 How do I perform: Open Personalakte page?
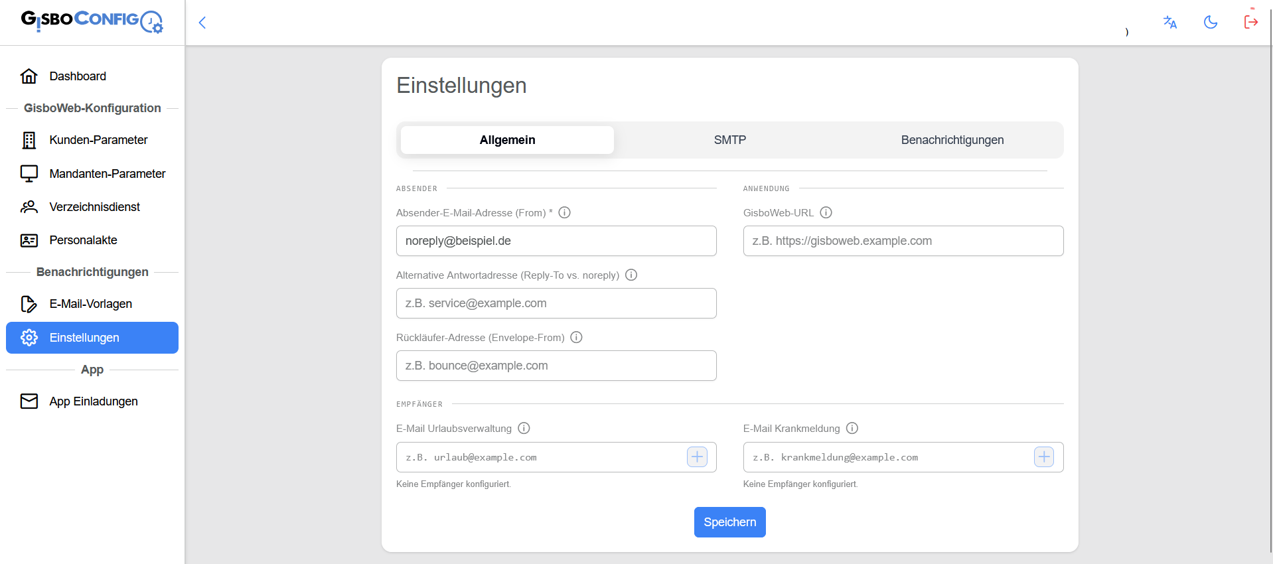[92, 240]
